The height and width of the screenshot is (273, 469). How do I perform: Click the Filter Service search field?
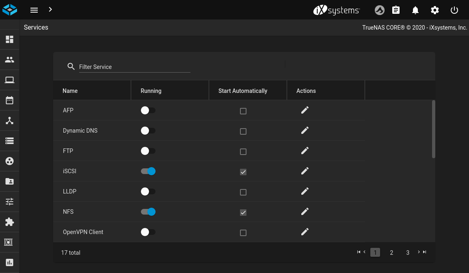pyautogui.click(x=134, y=67)
